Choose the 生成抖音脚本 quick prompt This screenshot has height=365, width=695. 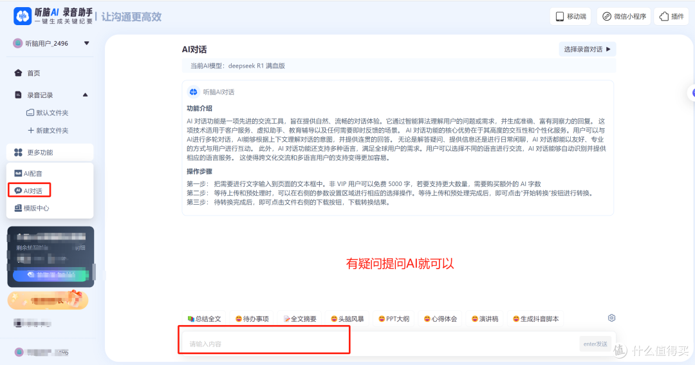(535, 319)
